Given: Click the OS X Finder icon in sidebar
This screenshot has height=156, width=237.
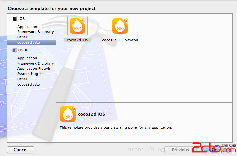Looking at the screenshot, I should [15, 50].
